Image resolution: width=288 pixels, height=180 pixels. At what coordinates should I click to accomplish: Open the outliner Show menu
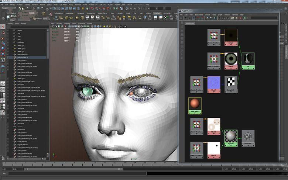tap(17, 24)
